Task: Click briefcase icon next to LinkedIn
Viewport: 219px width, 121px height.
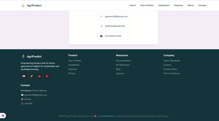Action: [22, 104]
